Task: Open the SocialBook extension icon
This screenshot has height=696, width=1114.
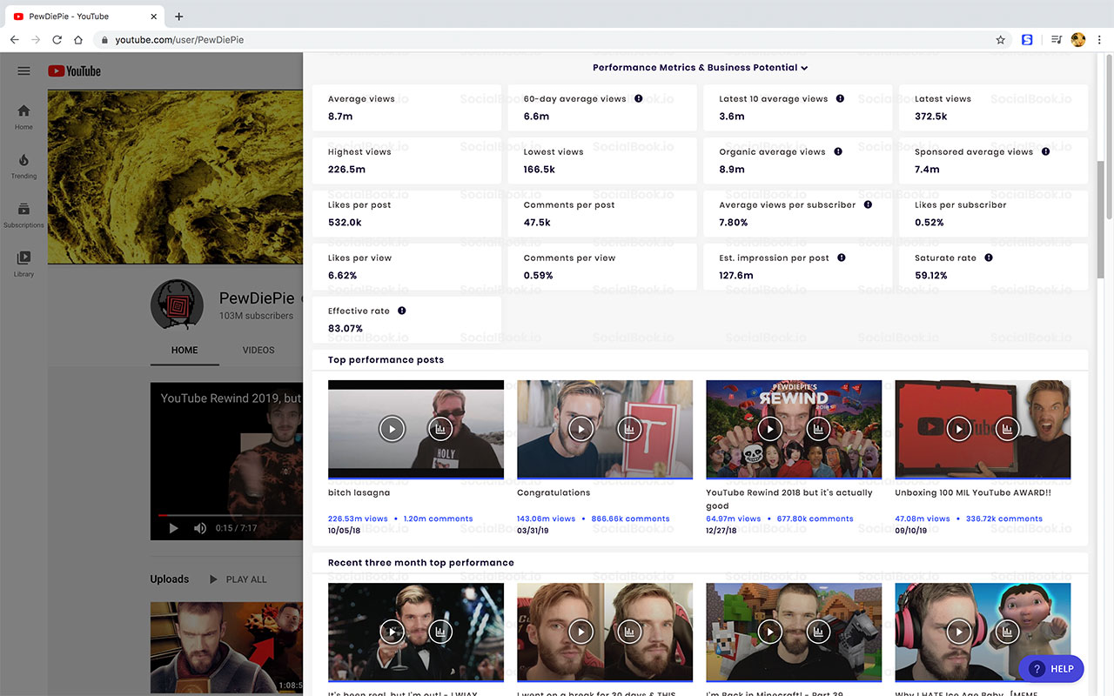Action: tap(1027, 40)
